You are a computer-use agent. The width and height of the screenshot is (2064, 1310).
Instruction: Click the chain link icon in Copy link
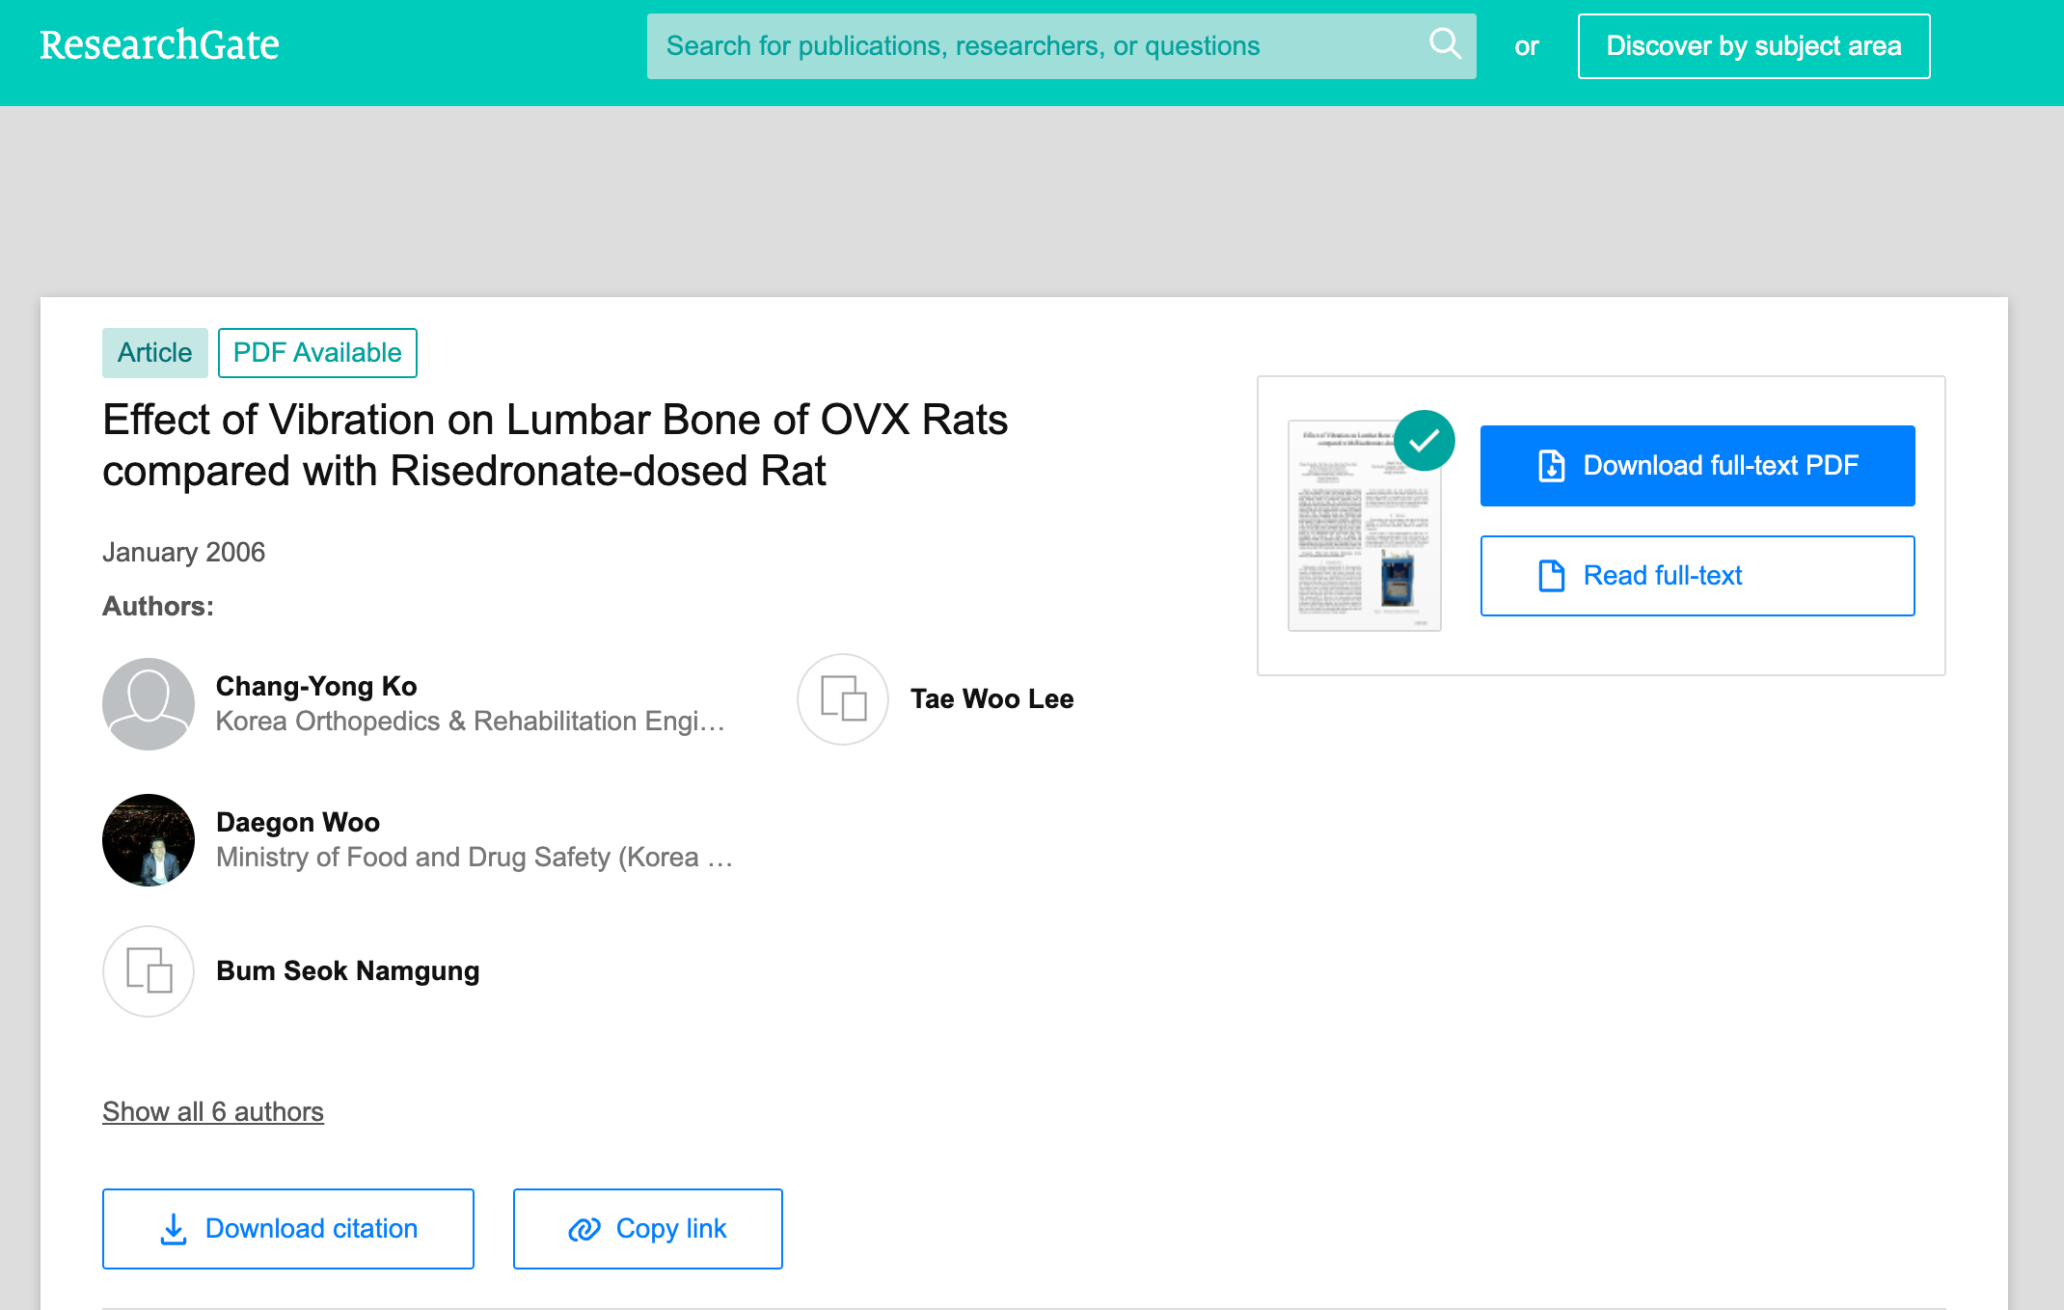(x=584, y=1229)
